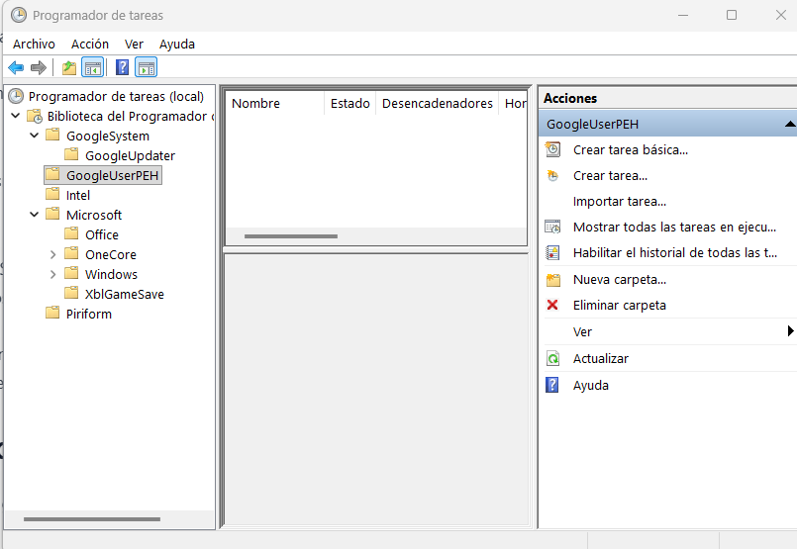This screenshot has height=549, width=797.
Task: Select the GoogleUpdater tree item label
Action: [x=130, y=155]
